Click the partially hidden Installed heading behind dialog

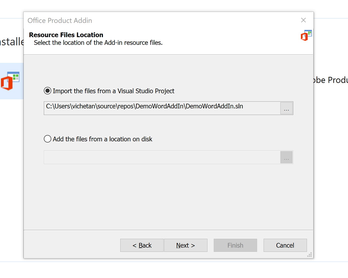(12, 41)
